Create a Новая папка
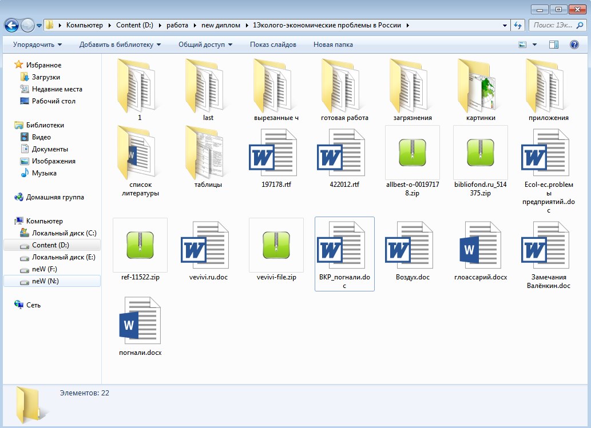The image size is (591, 428). [333, 45]
